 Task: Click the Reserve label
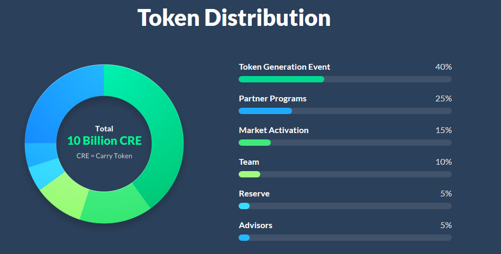click(254, 194)
